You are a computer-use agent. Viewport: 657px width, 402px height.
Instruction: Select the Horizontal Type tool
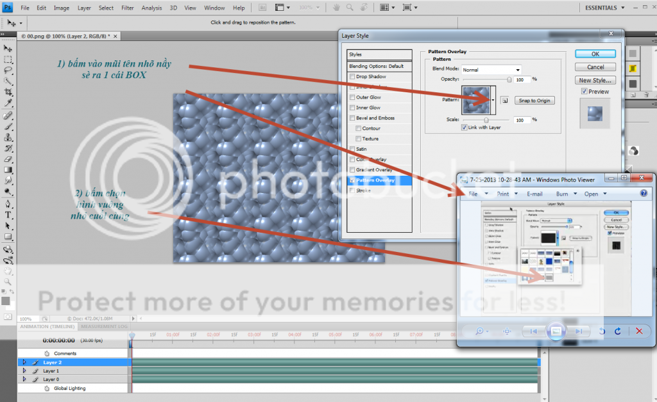(8, 215)
